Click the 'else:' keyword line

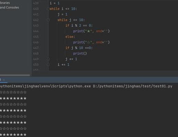click(70, 37)
